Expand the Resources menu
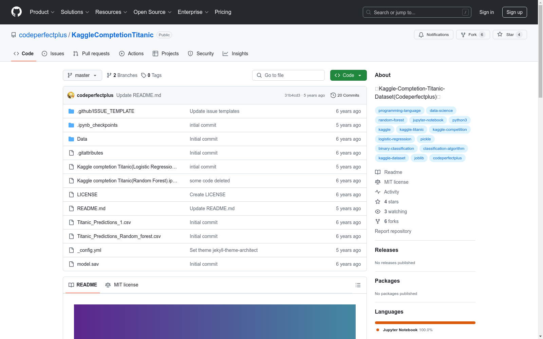 pyautogui.click(x=111, y=12)
